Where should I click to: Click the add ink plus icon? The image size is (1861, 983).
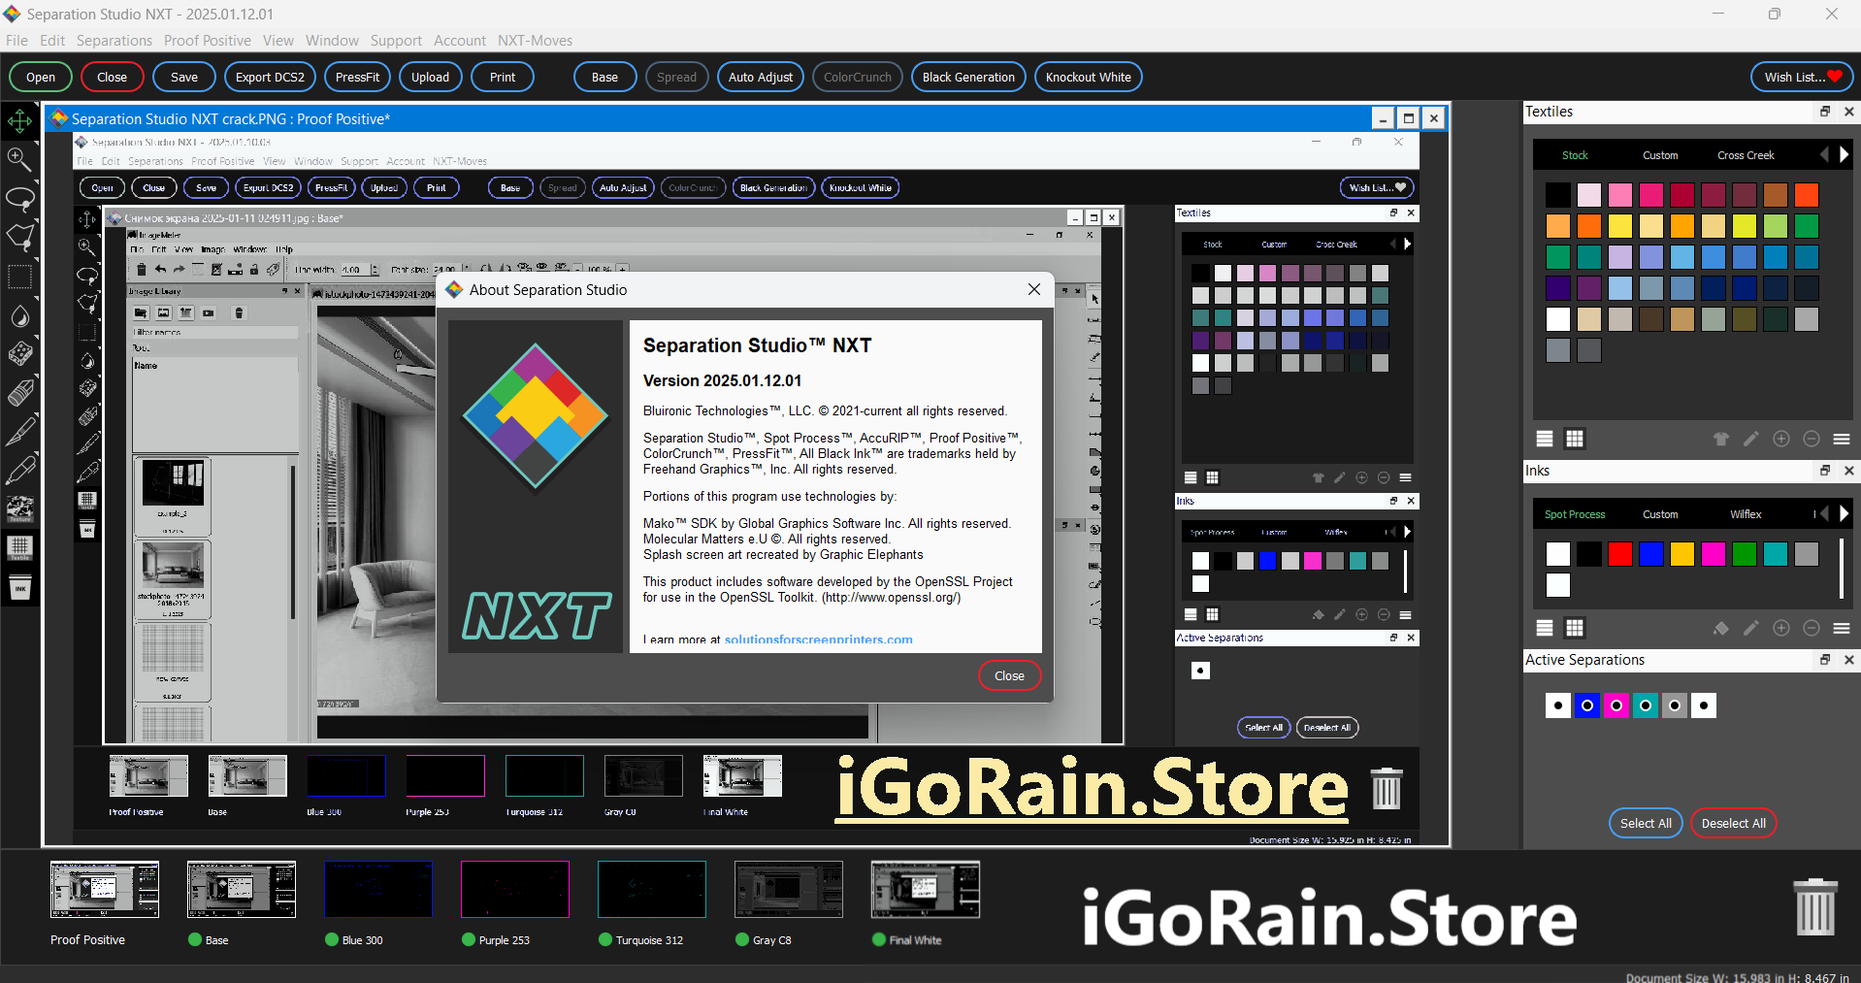pos(1781,628)
